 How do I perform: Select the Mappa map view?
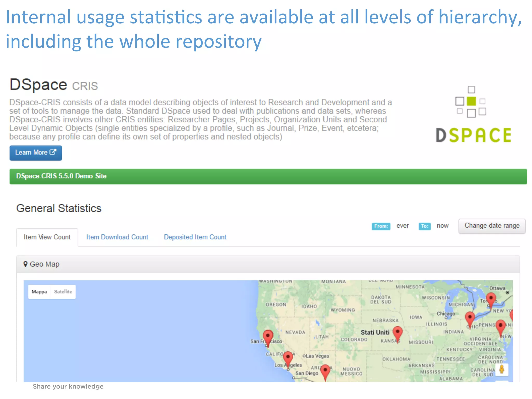coord(39,292)
